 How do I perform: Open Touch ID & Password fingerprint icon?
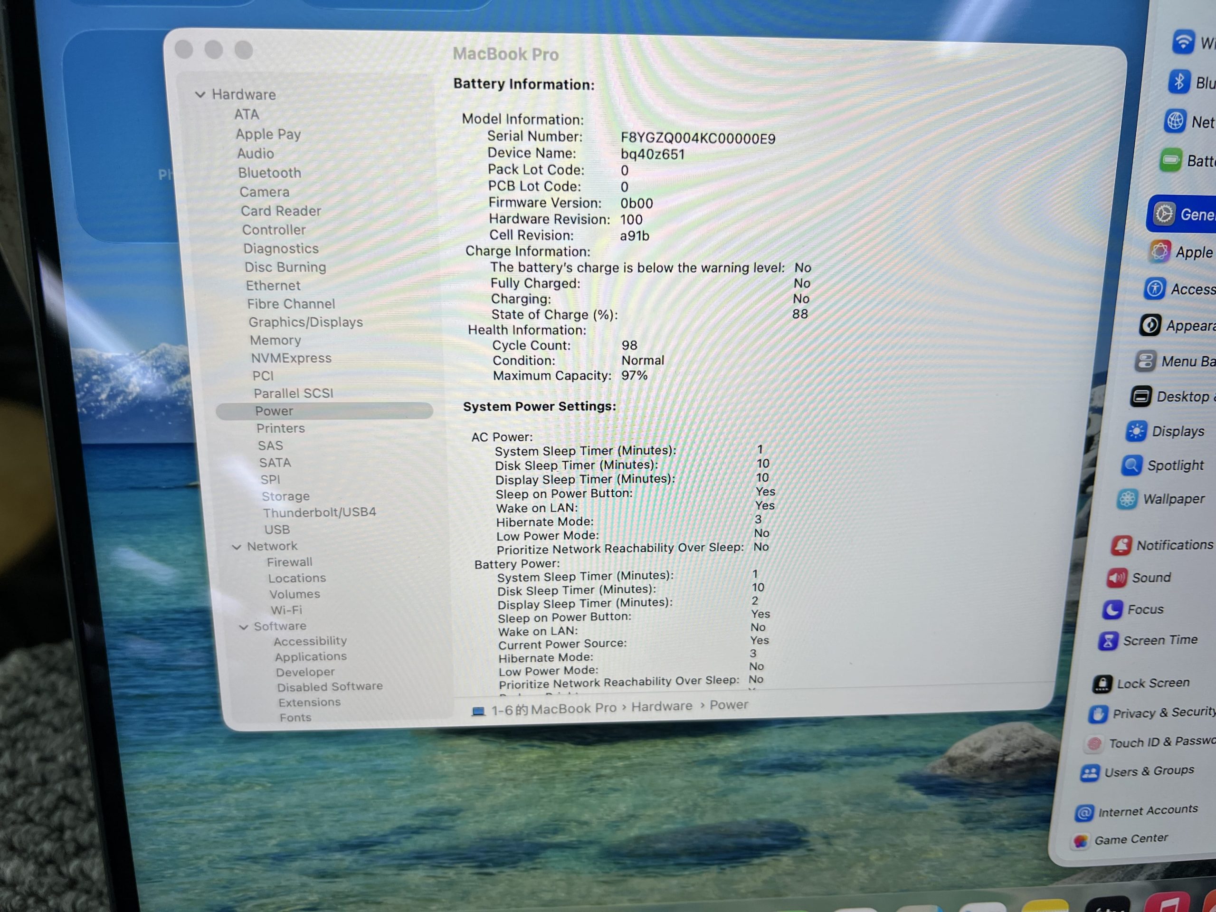coord(1094,744)
